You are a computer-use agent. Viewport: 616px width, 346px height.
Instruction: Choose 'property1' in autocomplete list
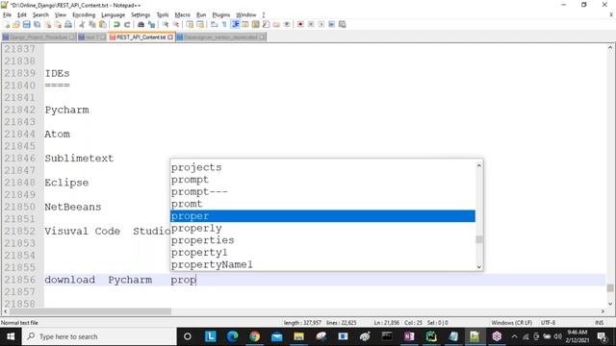322,253
